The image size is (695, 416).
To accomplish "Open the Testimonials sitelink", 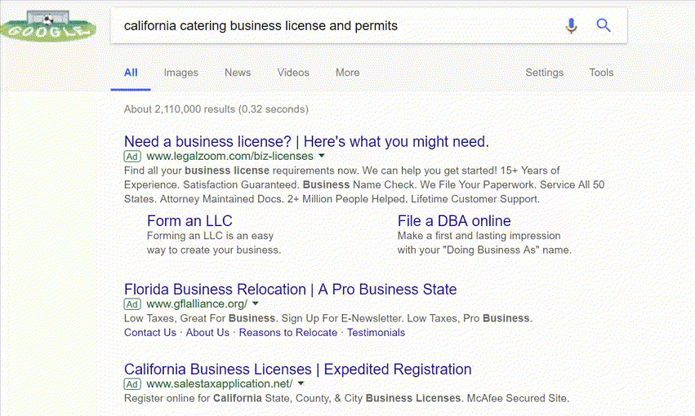I will tap(376, 333).
